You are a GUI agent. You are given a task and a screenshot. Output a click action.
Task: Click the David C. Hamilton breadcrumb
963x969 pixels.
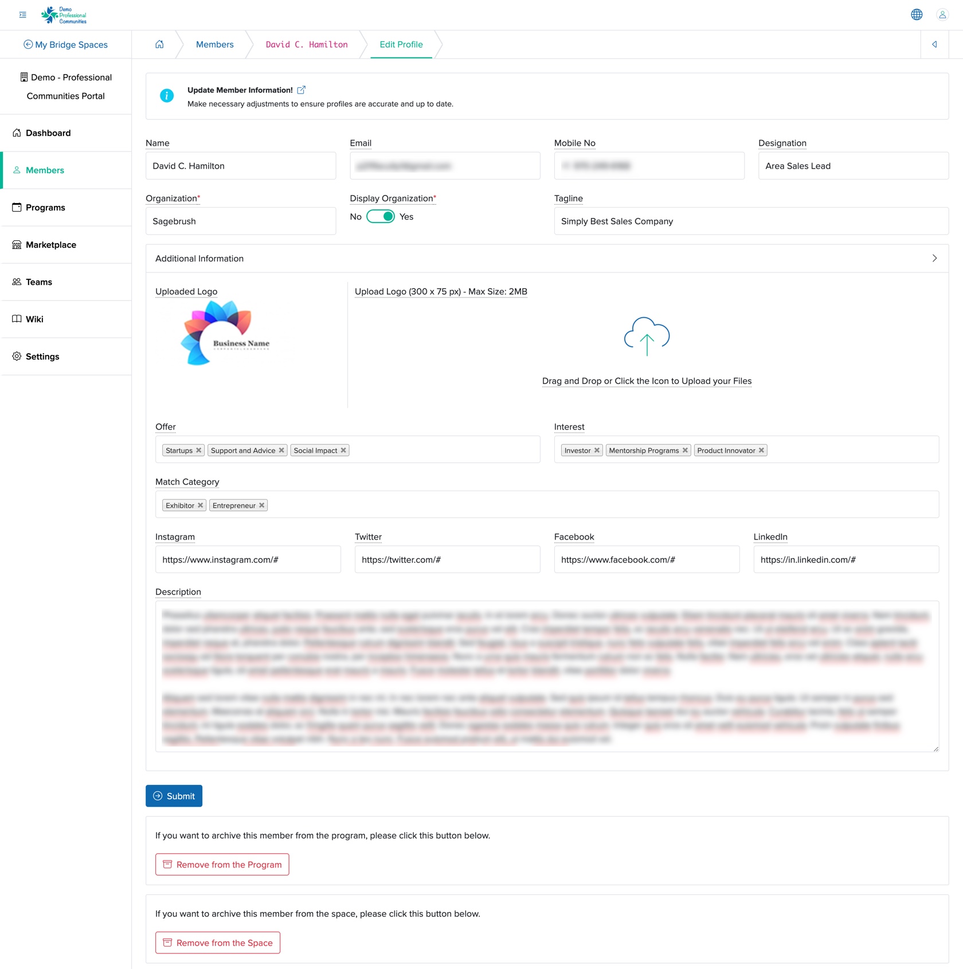[x=307, y=45]
